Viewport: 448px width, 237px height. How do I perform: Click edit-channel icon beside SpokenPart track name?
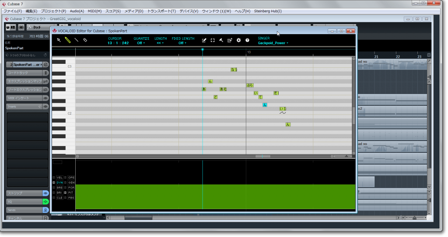coord(45,65)
